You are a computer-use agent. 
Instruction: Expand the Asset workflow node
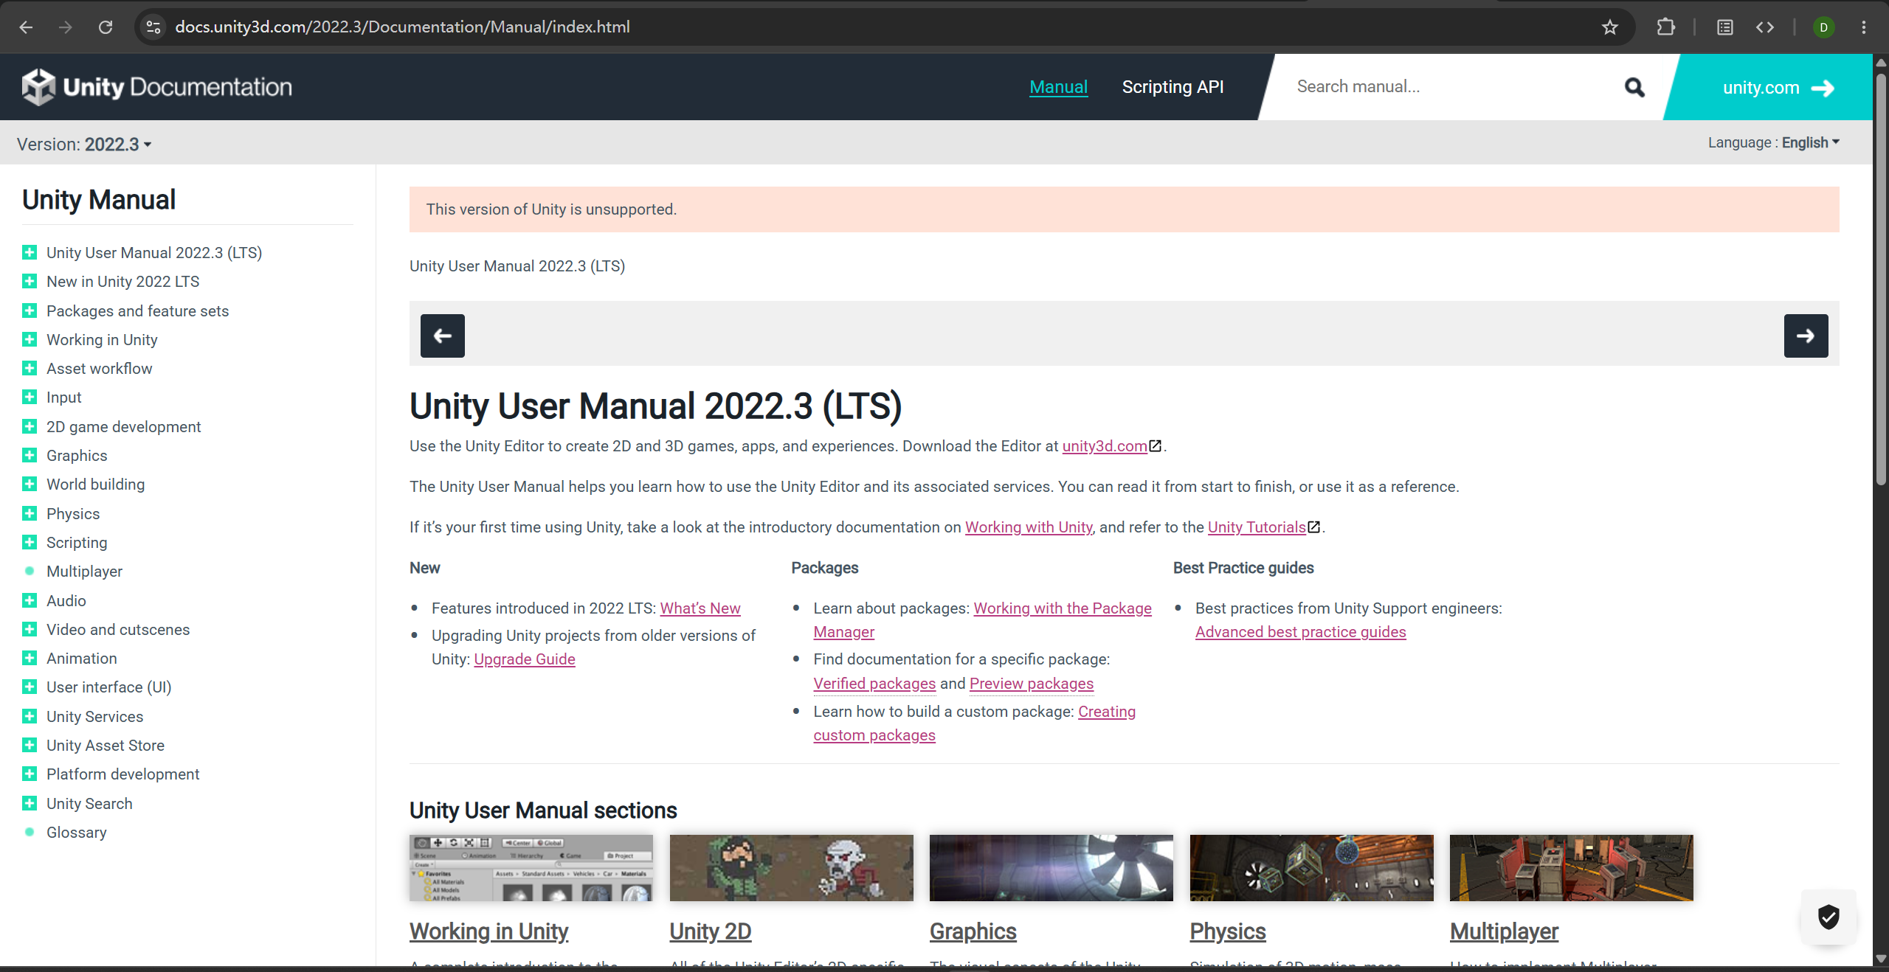coord(30,368)
